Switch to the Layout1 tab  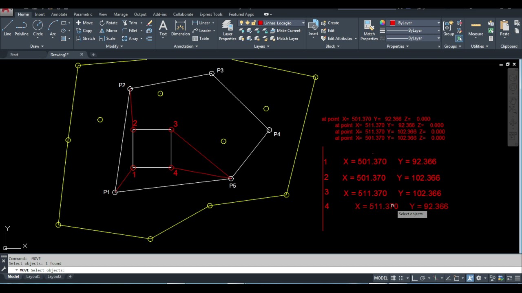[33, 277]
